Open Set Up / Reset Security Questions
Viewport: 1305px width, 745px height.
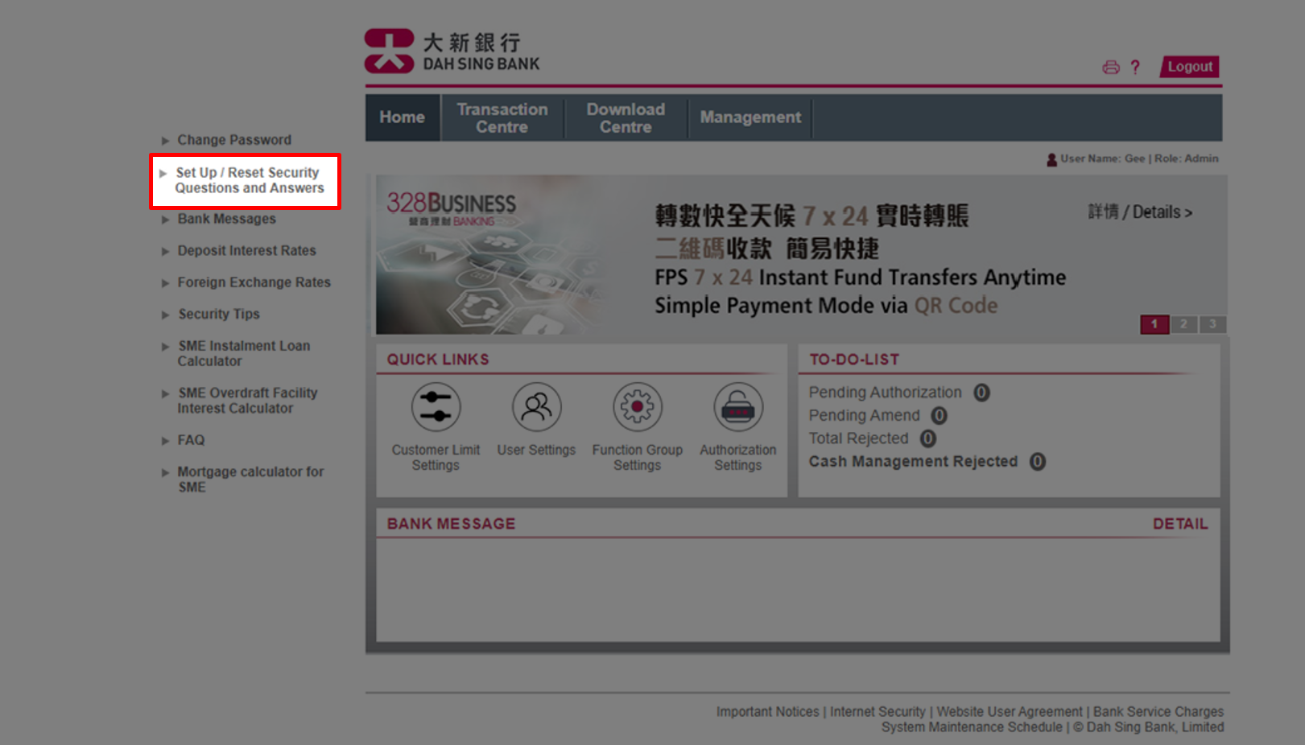click(249, 181)
